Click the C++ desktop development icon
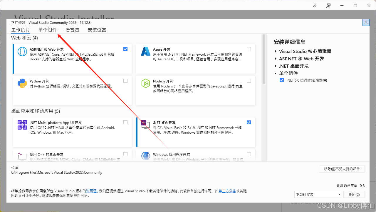376x212 pixels. pyautogui.click(x=22, y=156)
